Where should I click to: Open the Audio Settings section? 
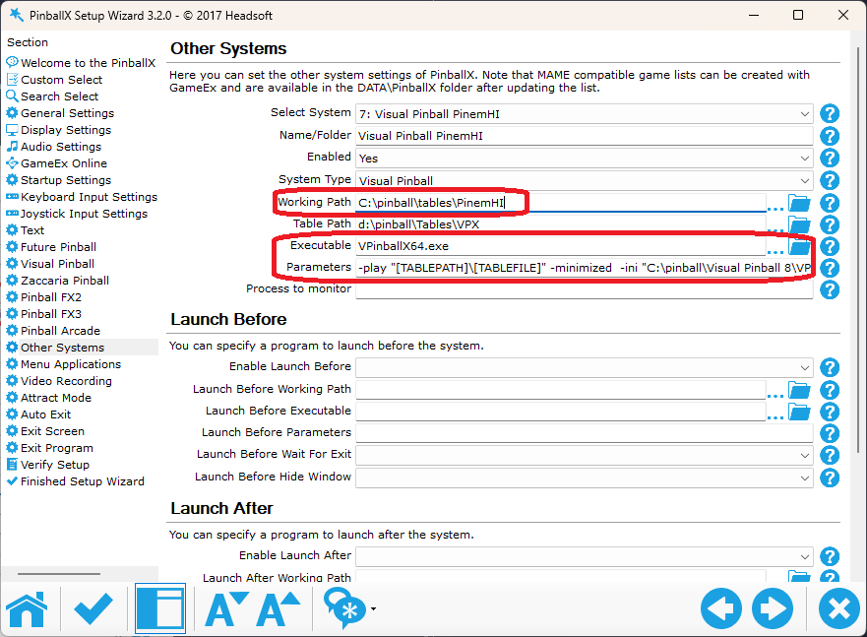point(61,147)
